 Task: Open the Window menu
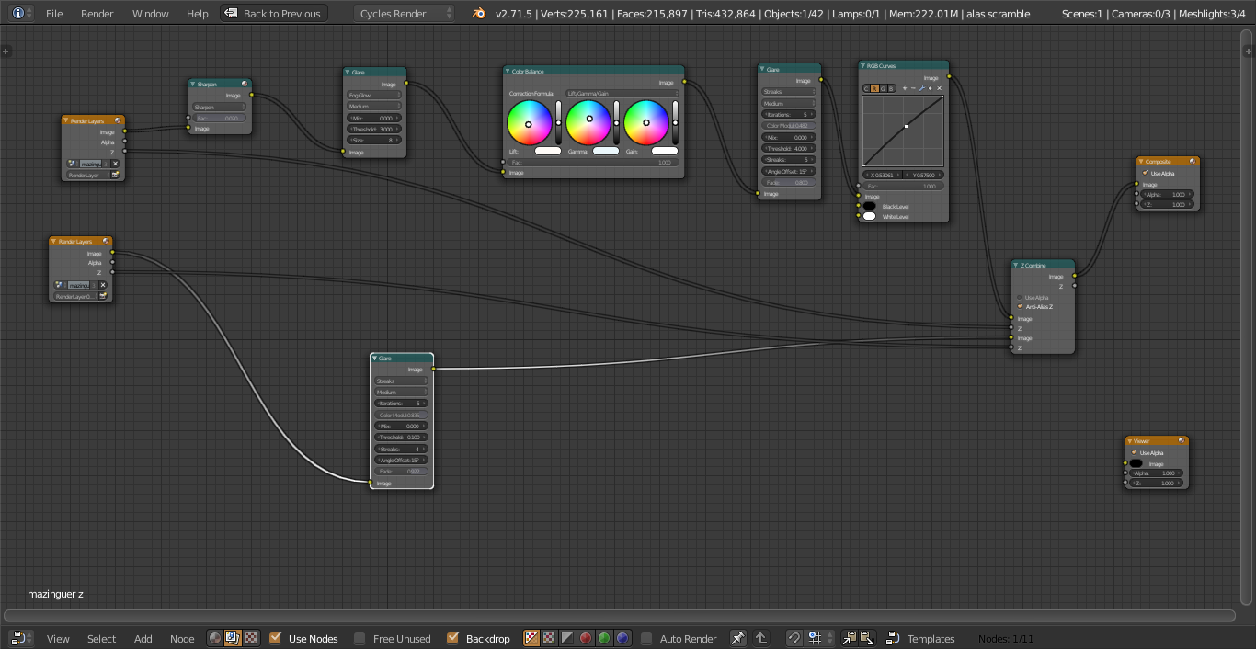pyautogui.click(x=150, y=14)
